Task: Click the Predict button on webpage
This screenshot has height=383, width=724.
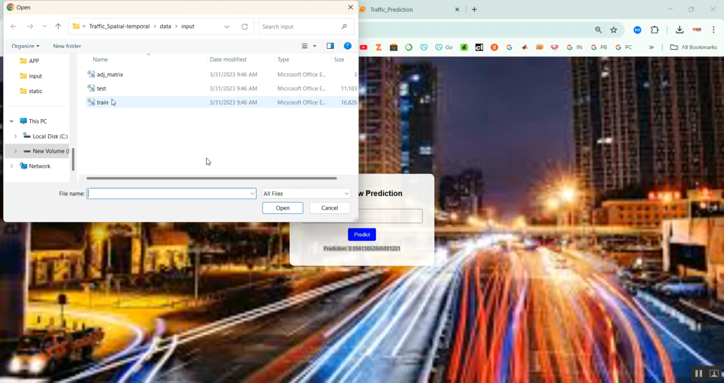Action: coord(362,234)
